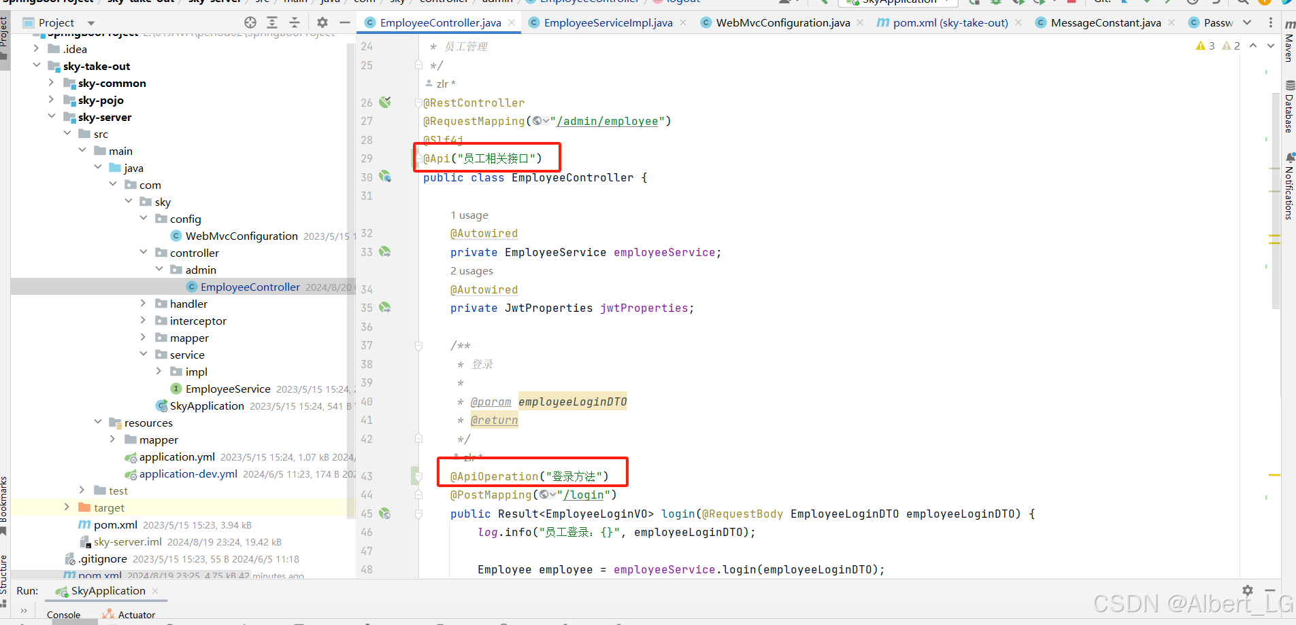This screenshot has height=625, width=1296.
Task: Minimize the Run tool window
Action: [1269, 590]
